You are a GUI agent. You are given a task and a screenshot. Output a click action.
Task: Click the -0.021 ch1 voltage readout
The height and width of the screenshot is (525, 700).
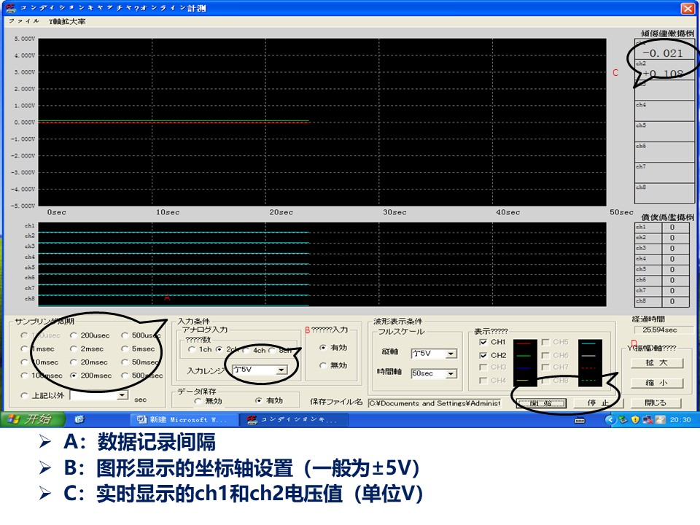pos(664,52)
